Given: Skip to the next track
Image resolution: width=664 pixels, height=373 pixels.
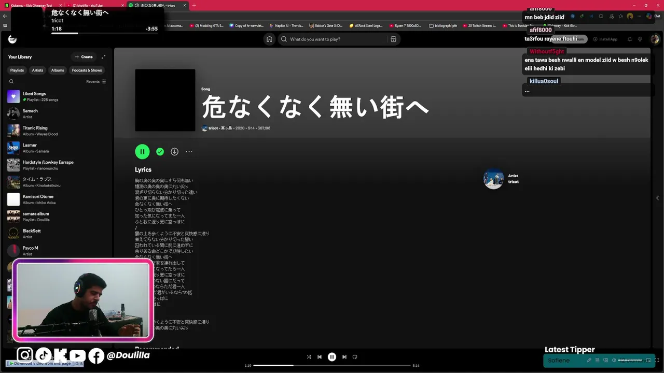Looking at the screenshot, I should 344,357.
